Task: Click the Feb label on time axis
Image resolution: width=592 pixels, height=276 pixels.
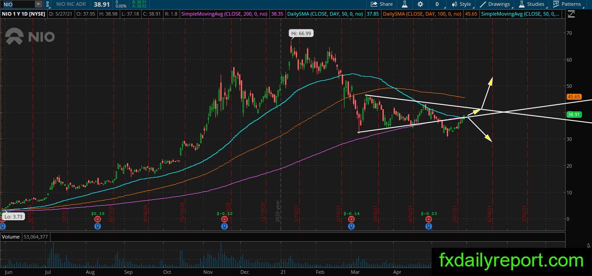Action: 319,271
